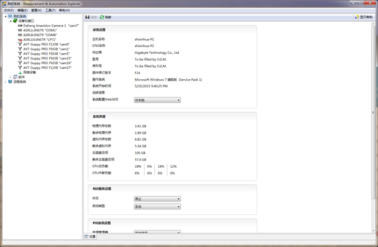This screenshot has width=378, height=247.
Task: Open the 查看(V) menu
Action: pyautogui.click(x=36, y=10)
